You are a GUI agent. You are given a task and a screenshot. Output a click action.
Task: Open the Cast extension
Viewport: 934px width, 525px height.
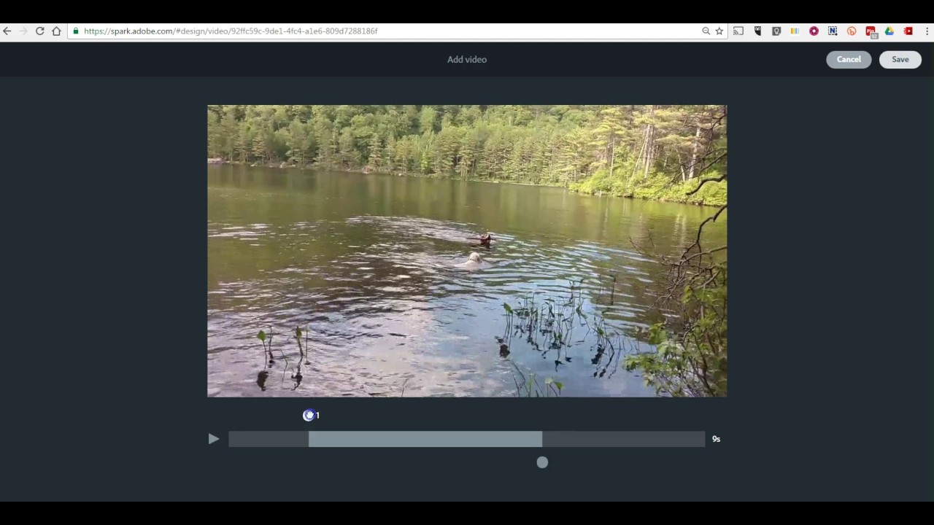pyautogui.click(x=738, y=31)
